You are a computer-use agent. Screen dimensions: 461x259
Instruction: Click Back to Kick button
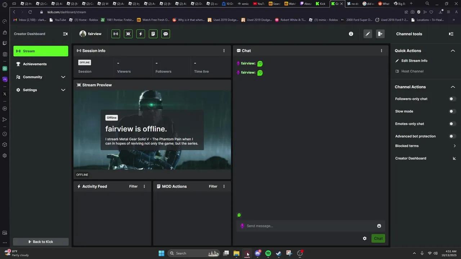tap(41, 242)
